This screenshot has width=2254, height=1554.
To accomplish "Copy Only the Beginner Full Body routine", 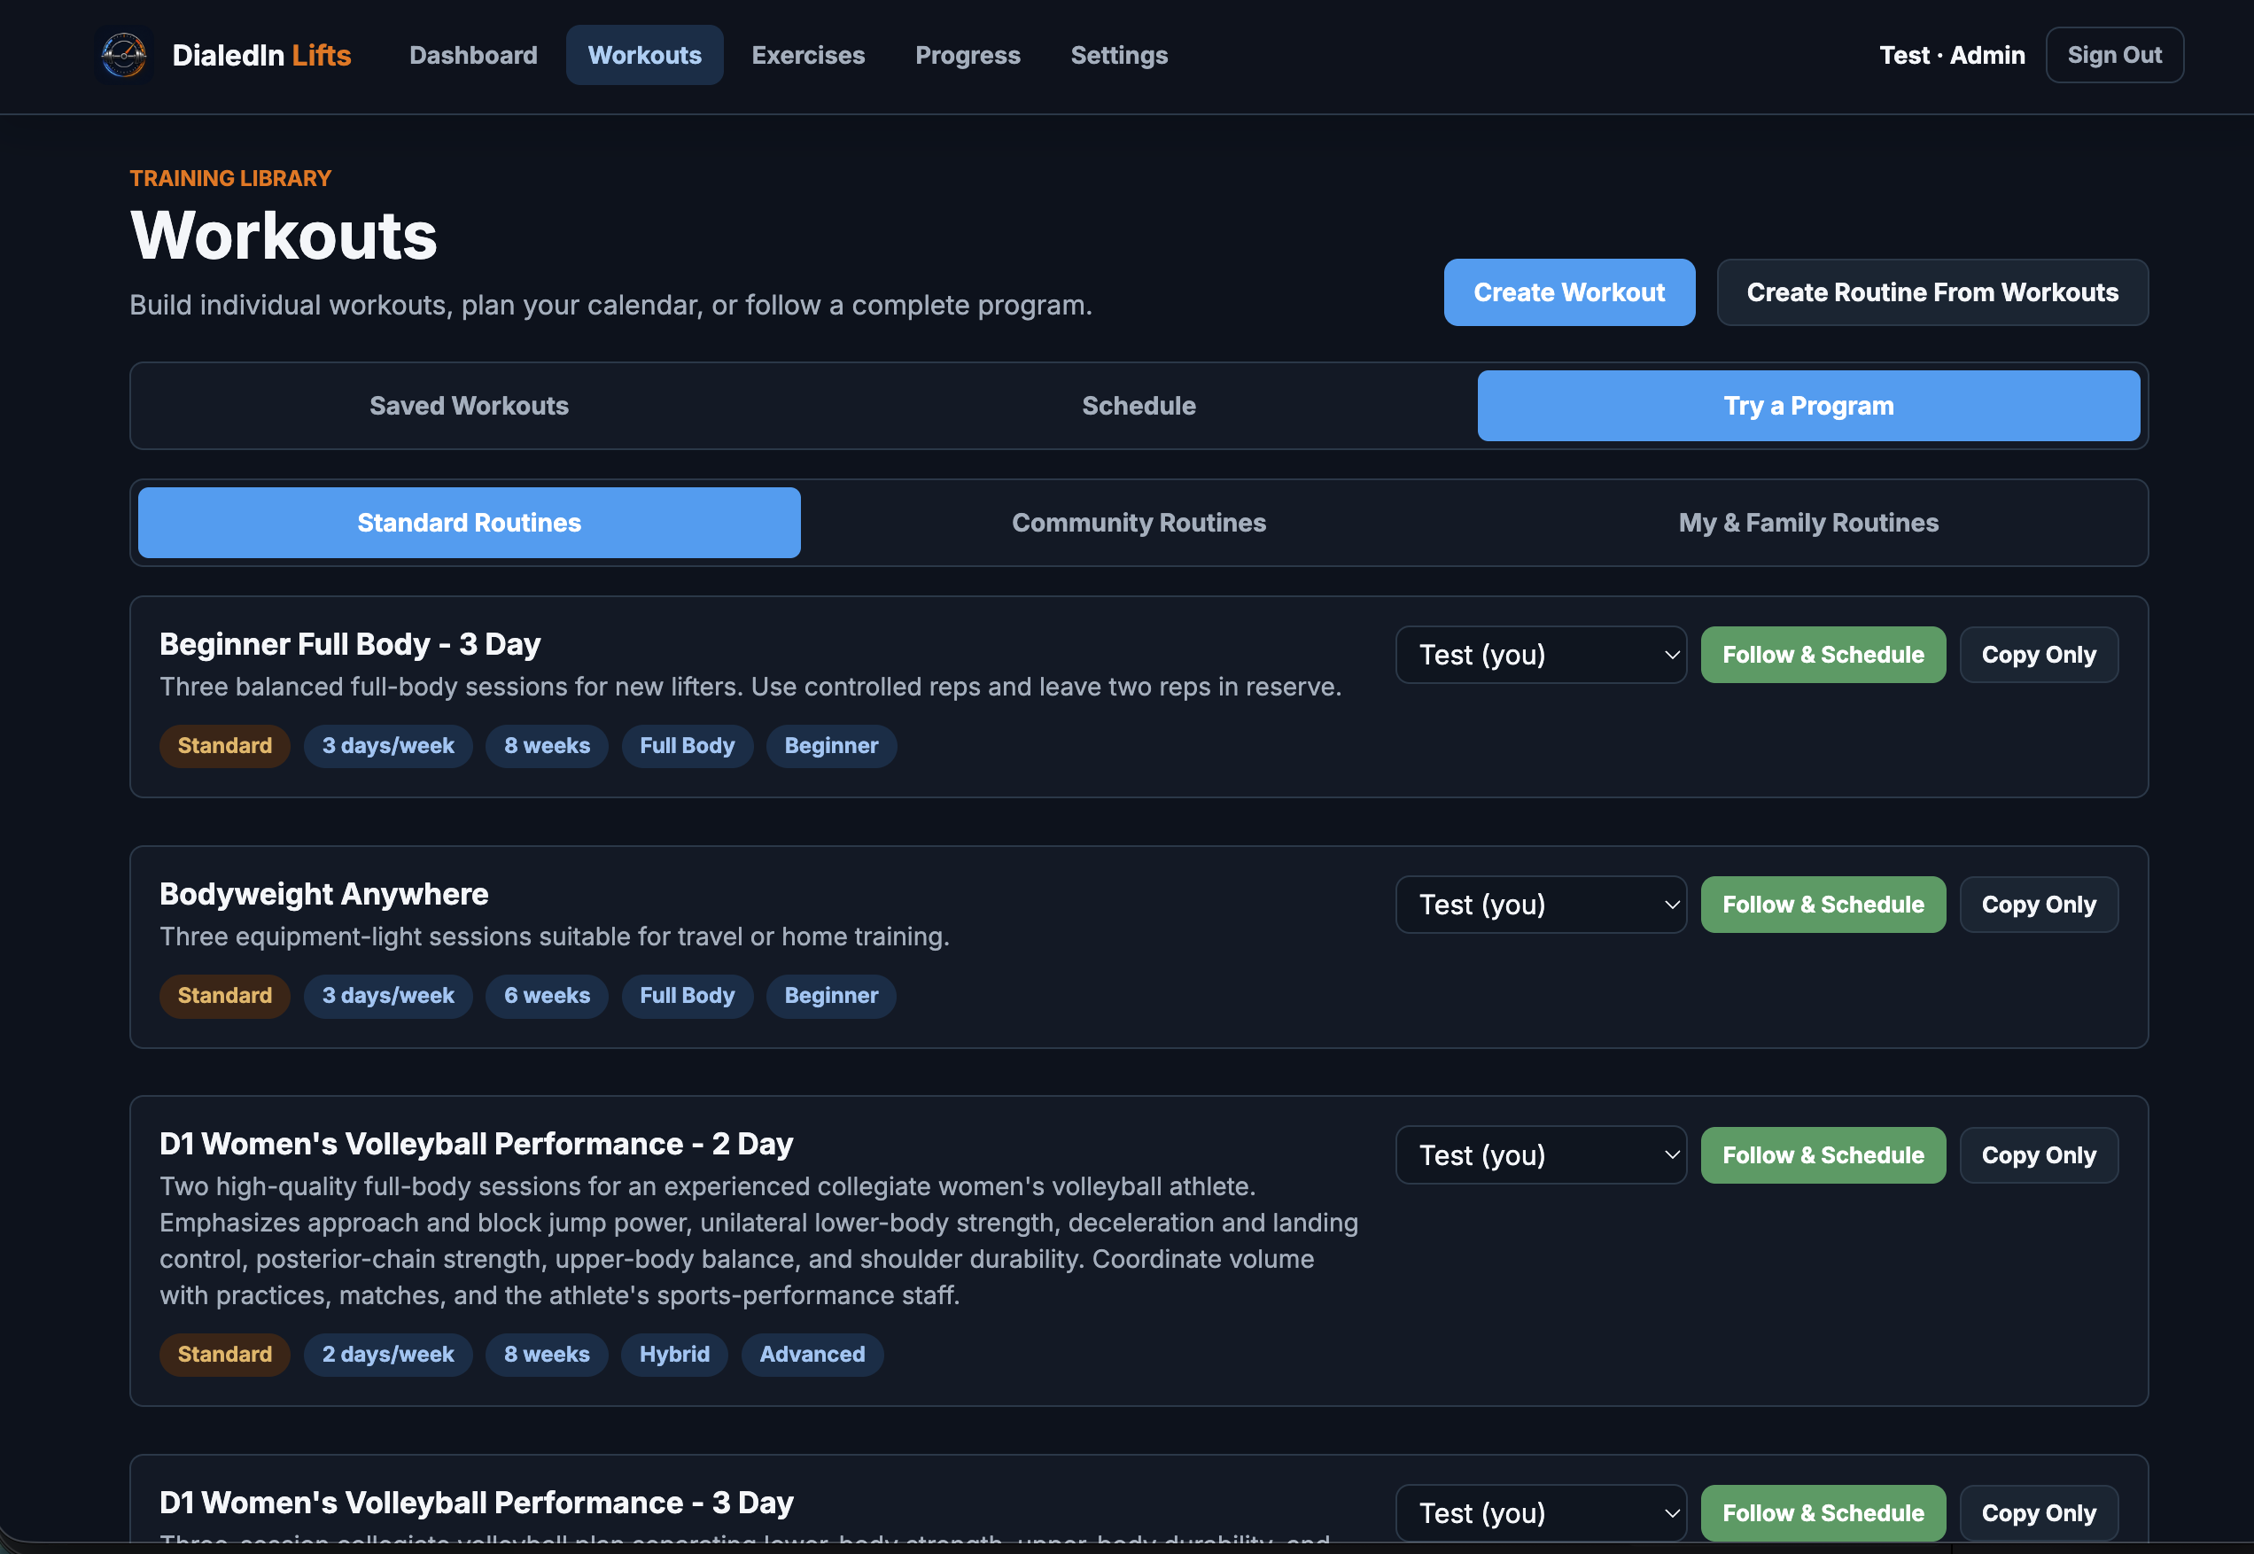I will pyautogui.click(x=2039, y=655).
